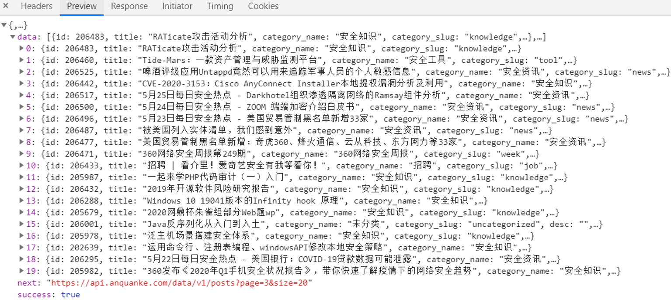Expand item 9 with id 206471
The height and width of the screenshot is (300, 671).
(21, 154)
